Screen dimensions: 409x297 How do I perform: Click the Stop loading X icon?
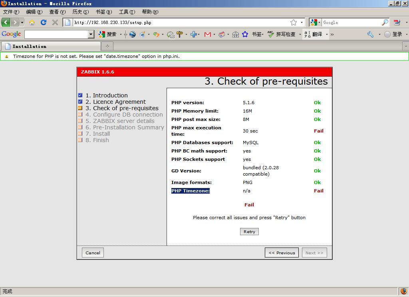[x=55, y=22]
